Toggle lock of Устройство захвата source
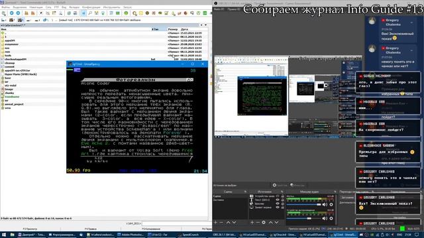 coord(282,196)
